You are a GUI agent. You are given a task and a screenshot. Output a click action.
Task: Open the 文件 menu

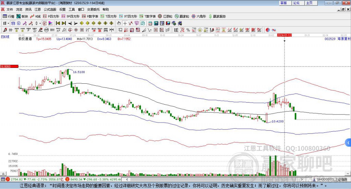[x=10, y=9]
